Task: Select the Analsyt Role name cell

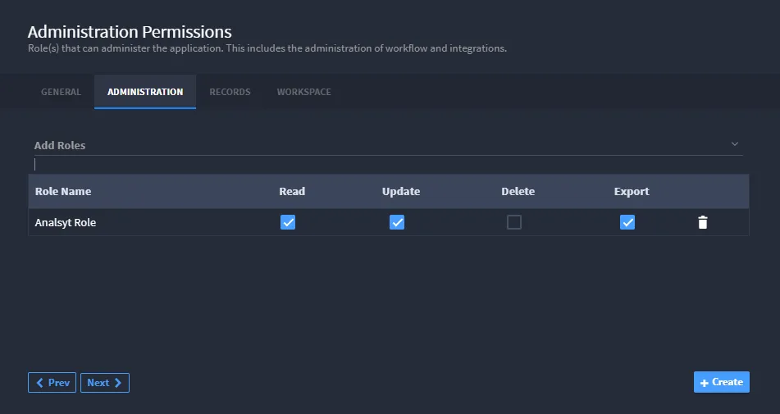Action: click(65, 223)
